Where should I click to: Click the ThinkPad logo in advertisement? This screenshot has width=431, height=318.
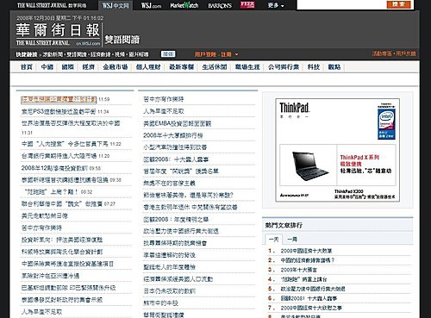295,109
